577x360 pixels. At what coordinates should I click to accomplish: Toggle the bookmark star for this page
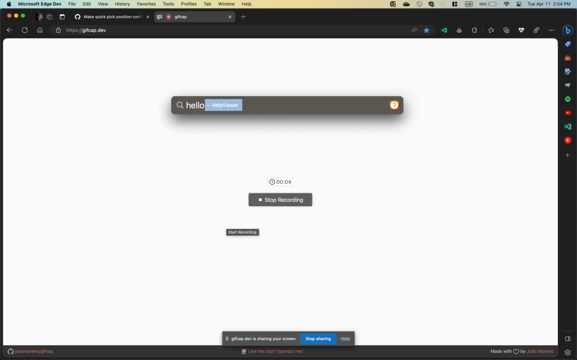427,30
